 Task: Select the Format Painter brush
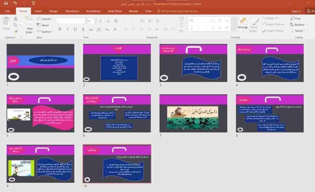tap(15, 31)
